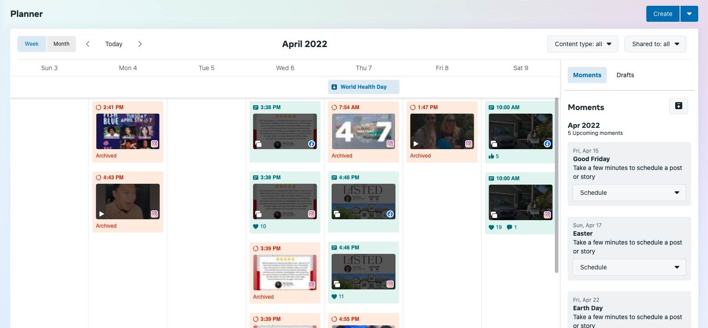Click comment icon on Saturday Instagram post
The height and width of the screenshot is (328, 708).
510,227
